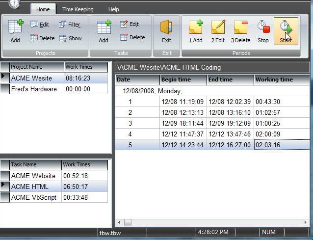This screenshot has width=313, height=240.
Task: Click Project Name column header
Action: point(37,67)
